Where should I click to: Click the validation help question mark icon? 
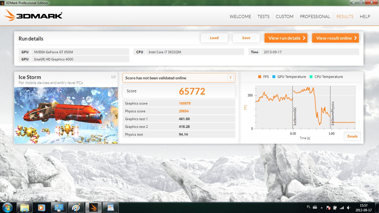(x=231, y=78)
